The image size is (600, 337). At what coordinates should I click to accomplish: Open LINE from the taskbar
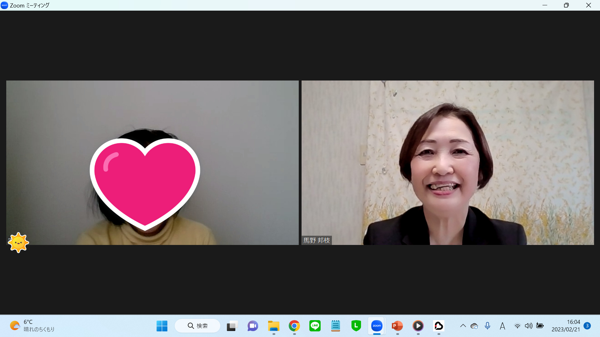(x=315, y=326)
